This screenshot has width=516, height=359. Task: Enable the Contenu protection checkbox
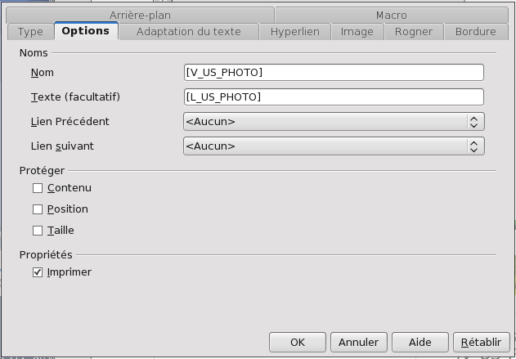point(38,188)
